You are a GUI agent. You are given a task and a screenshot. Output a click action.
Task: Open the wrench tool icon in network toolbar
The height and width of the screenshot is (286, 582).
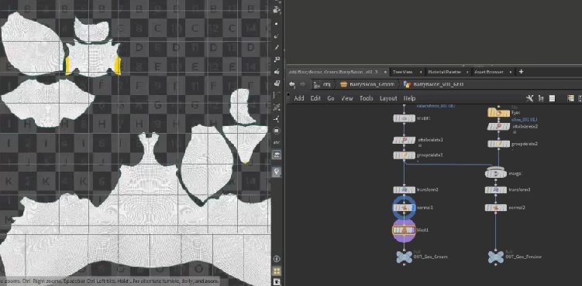529,98
